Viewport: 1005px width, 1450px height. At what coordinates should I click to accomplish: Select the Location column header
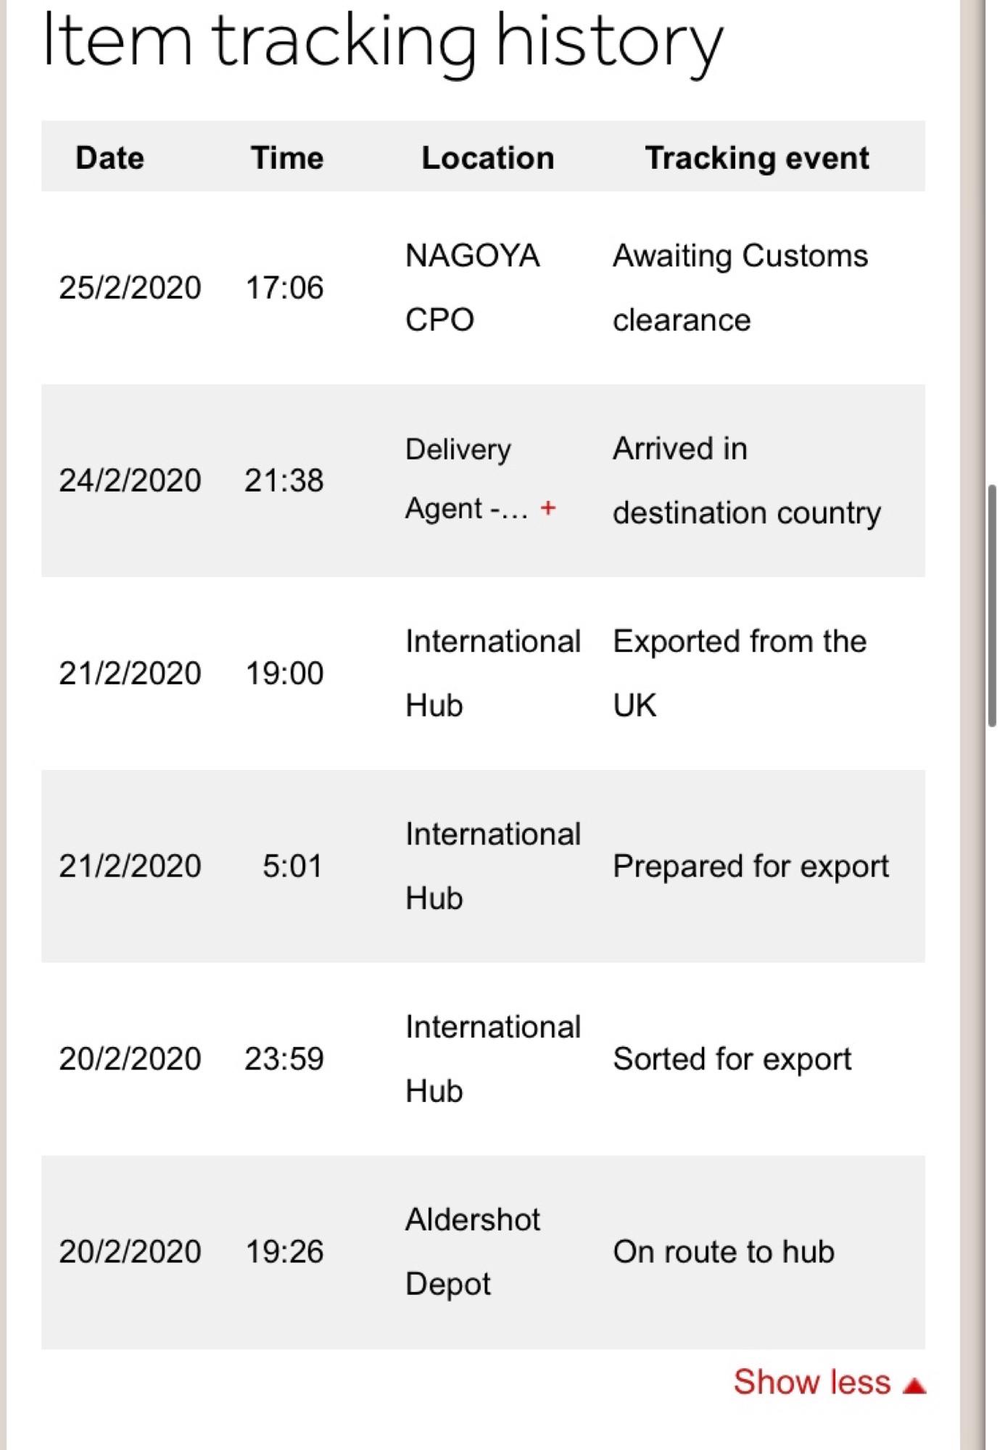488,157
